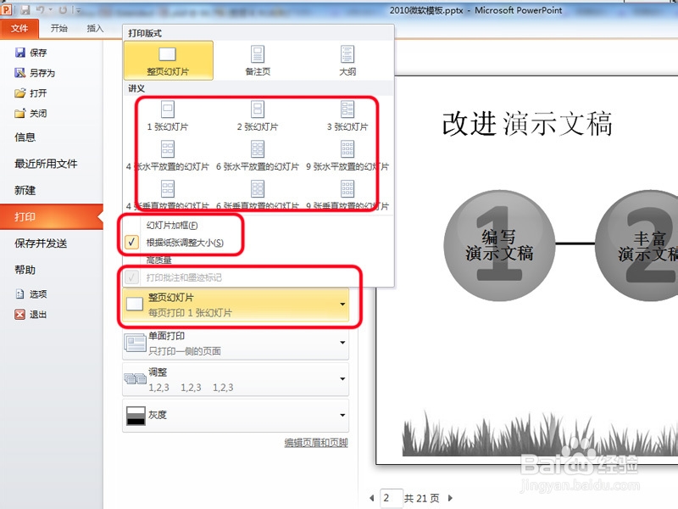This screenshot has height=509, width=678.
Task: Switch to the 插入 ribbon tab
Action: point(95,29)
